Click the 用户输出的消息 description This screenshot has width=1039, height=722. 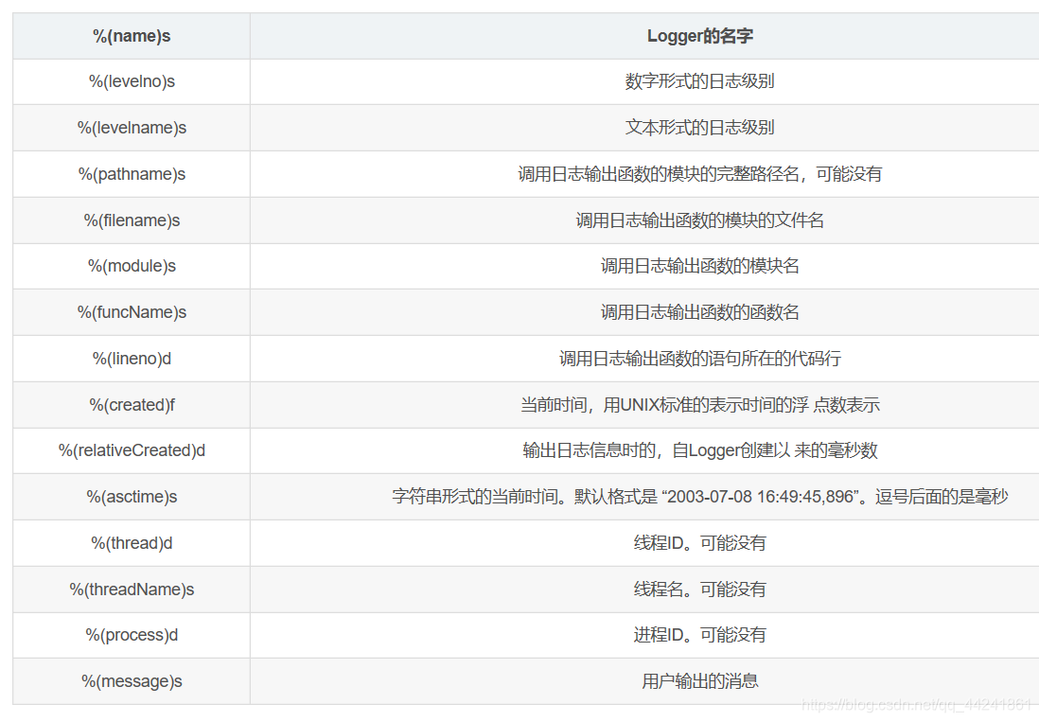pyautogui.click(x=699, y=681)
